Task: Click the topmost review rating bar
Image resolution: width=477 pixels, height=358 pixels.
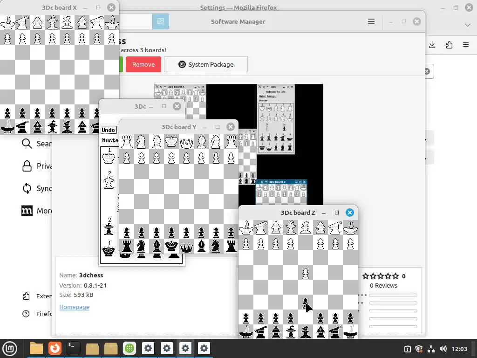Action: click(393, 295)
